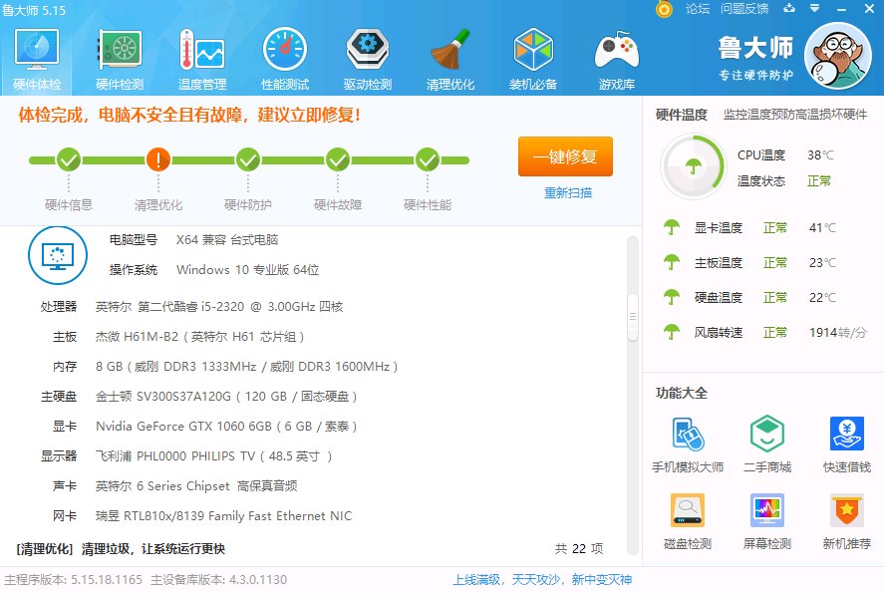Click the [清理优化] 清理垃圾 section header
The image size is (884, 594).
tap(120, 549)
